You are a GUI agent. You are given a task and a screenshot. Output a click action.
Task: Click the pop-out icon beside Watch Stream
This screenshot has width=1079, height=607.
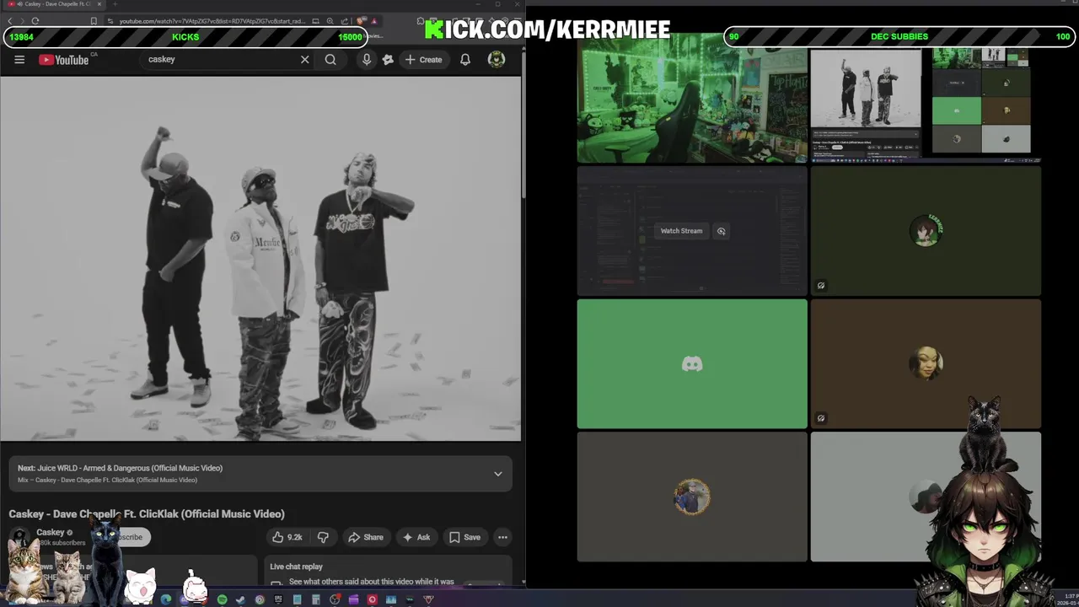[721, 231]
